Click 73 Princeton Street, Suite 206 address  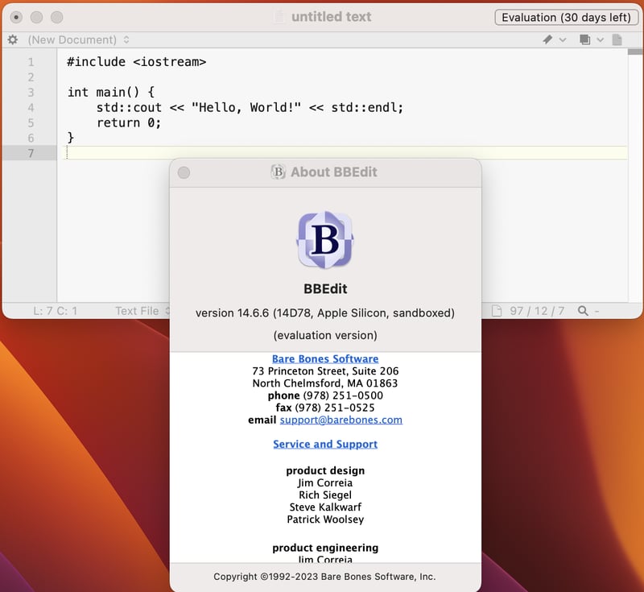pos(325,371)
